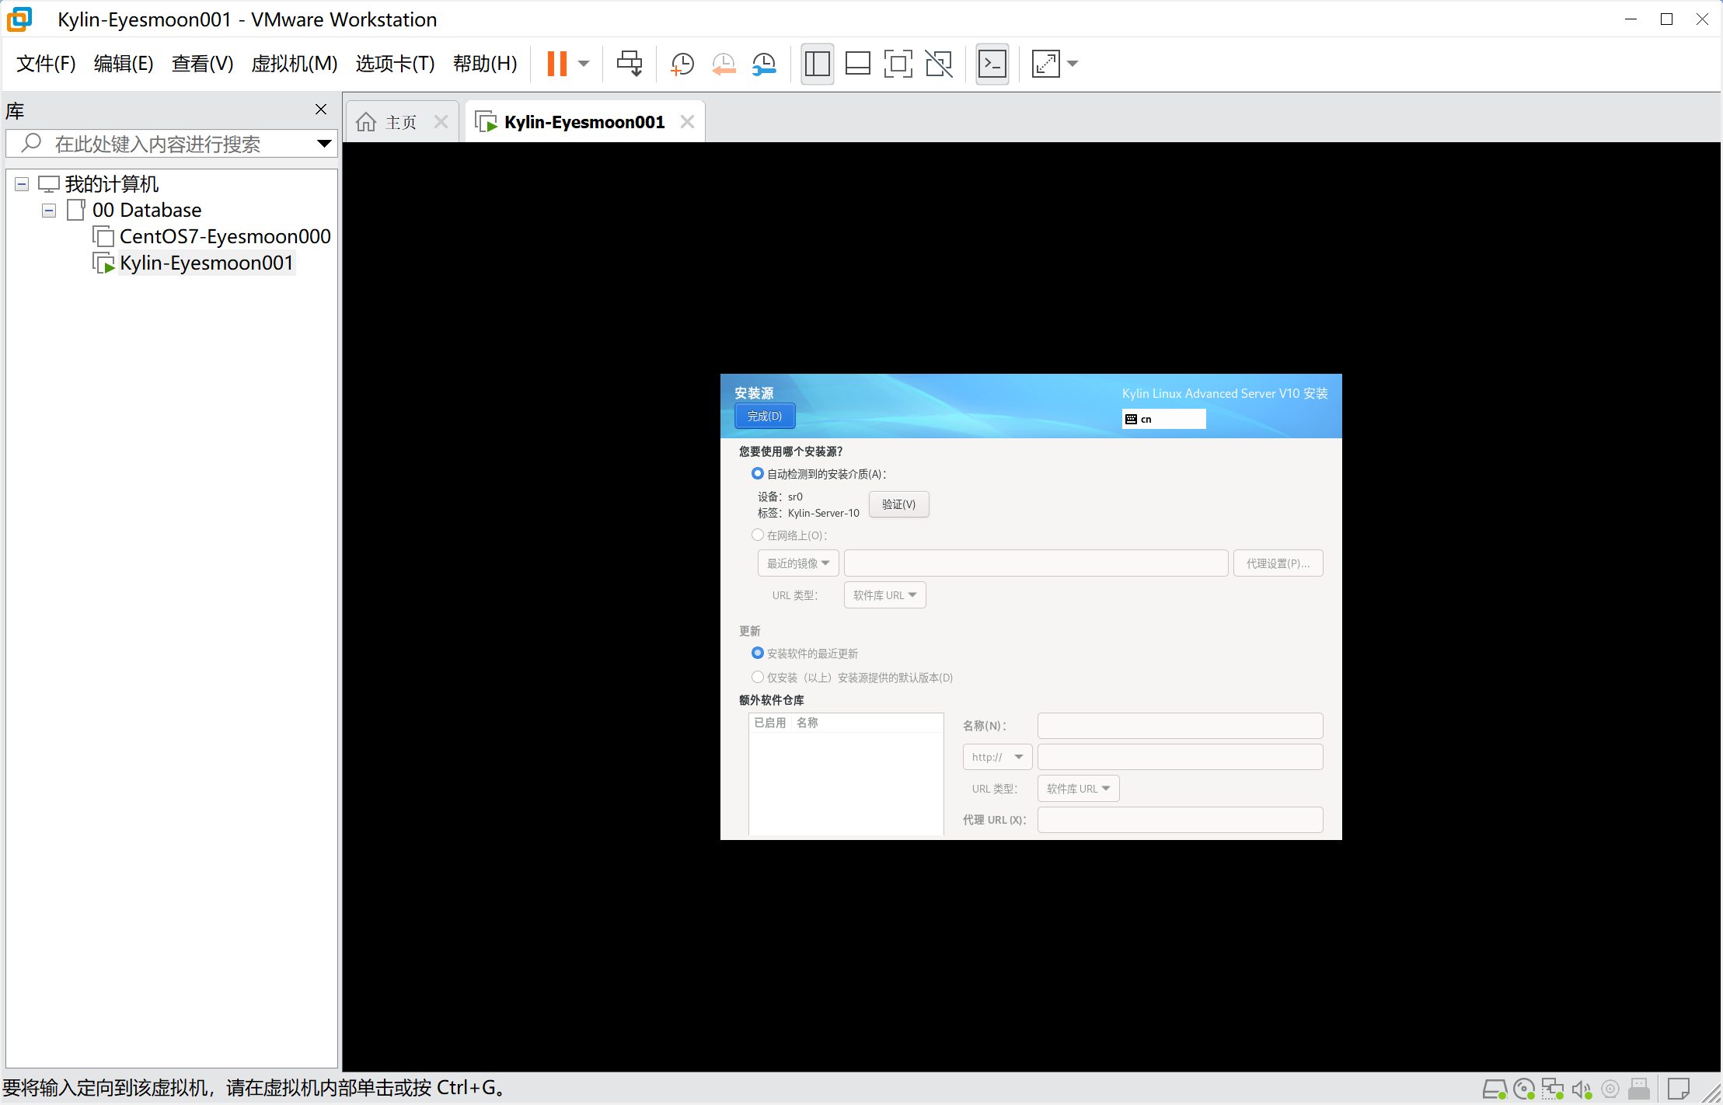This screenshot has height=1105, width=1723.
Task: Close the 主页 tab
Action: 441,122
